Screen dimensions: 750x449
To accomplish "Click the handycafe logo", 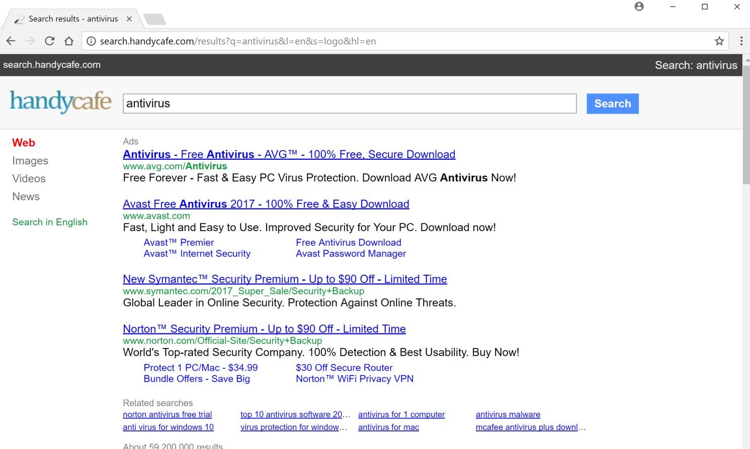I will [60, 101].
